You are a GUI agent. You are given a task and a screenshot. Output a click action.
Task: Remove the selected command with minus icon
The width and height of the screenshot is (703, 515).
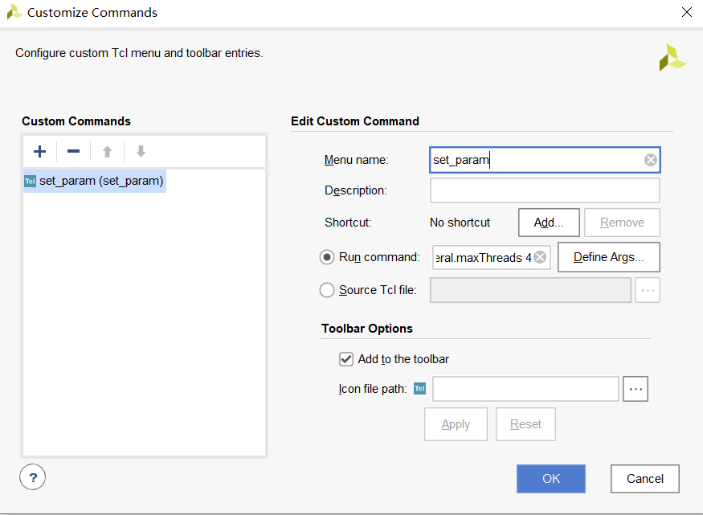[x=73, y=151]
